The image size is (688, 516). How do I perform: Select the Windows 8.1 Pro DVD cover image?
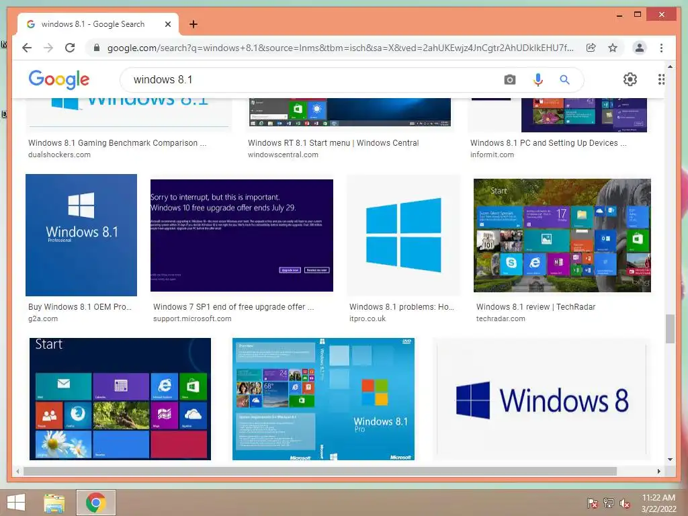[x=323, y=399]
